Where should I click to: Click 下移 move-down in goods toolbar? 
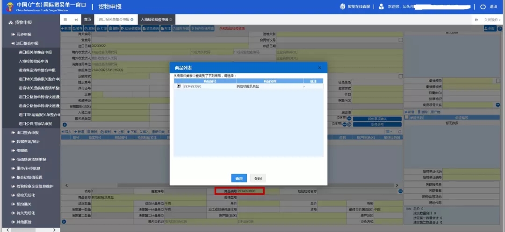point(131,132)
